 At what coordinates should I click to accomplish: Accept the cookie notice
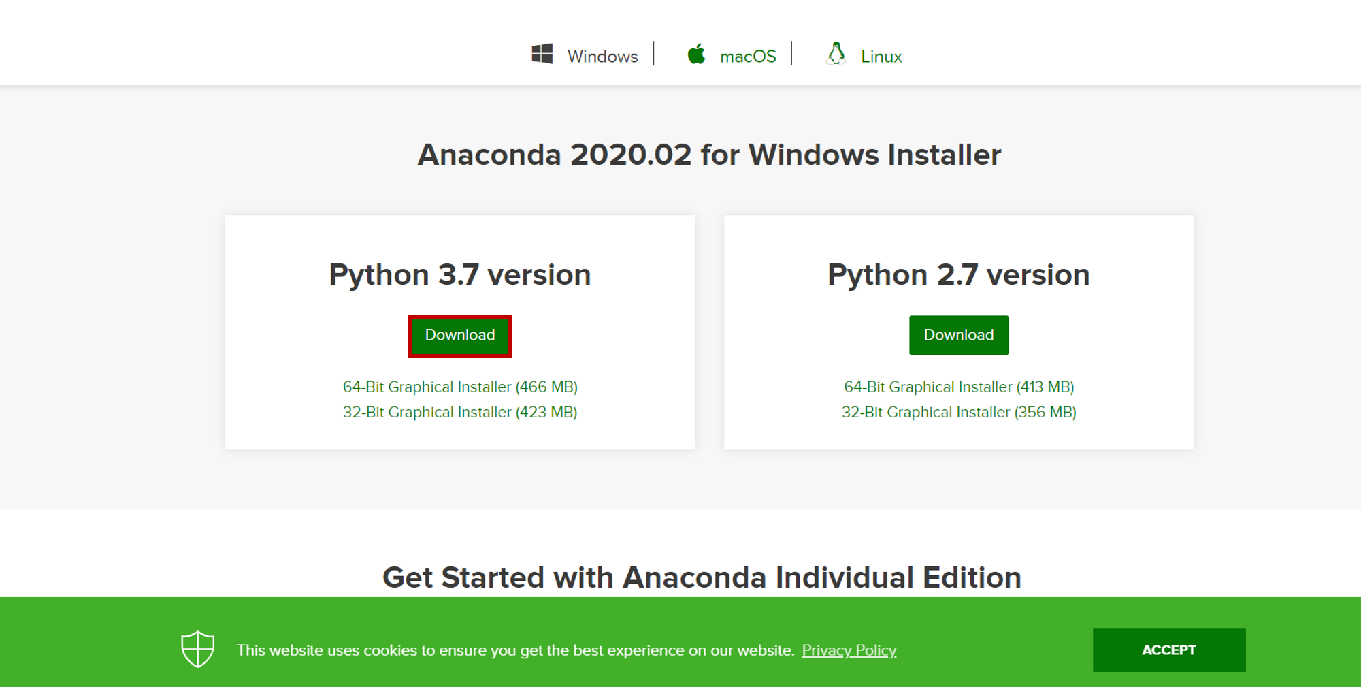pyautogui.click(x=1169, y=650)
